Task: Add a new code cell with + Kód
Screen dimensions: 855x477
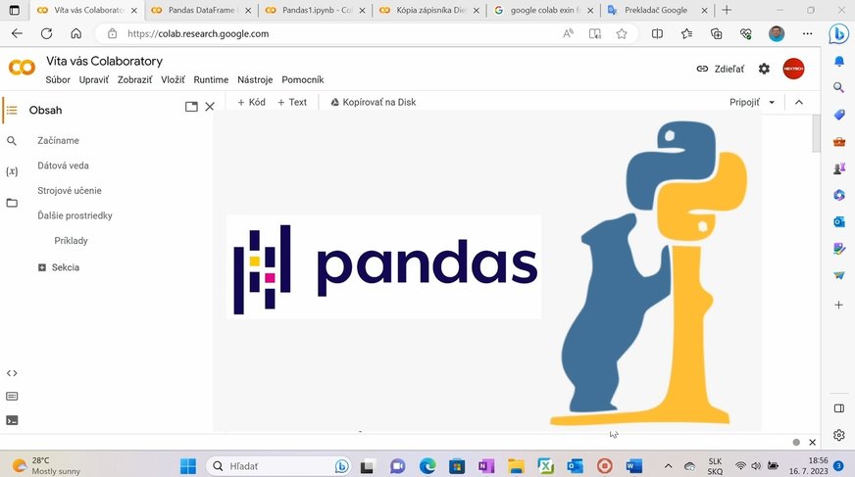Action: tap(251, 102)
